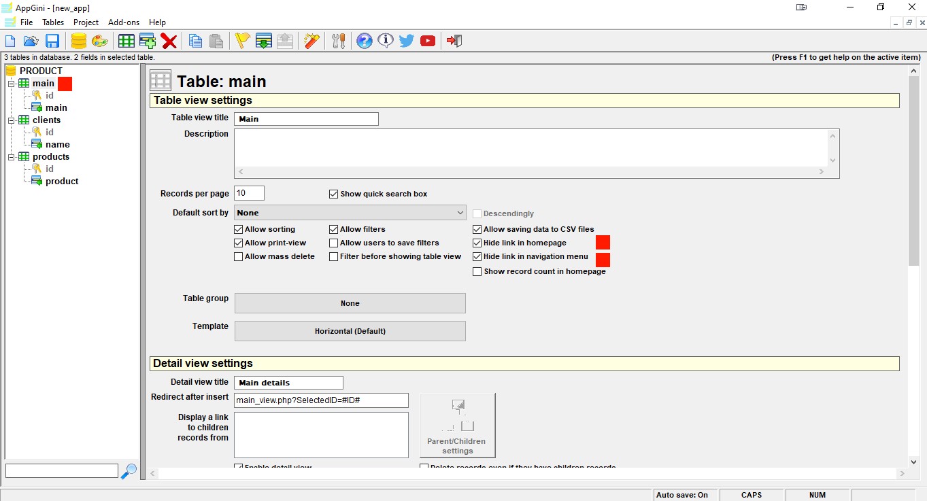Click the Table view title field
Viewport: 927px width, 501px height.
306,119
